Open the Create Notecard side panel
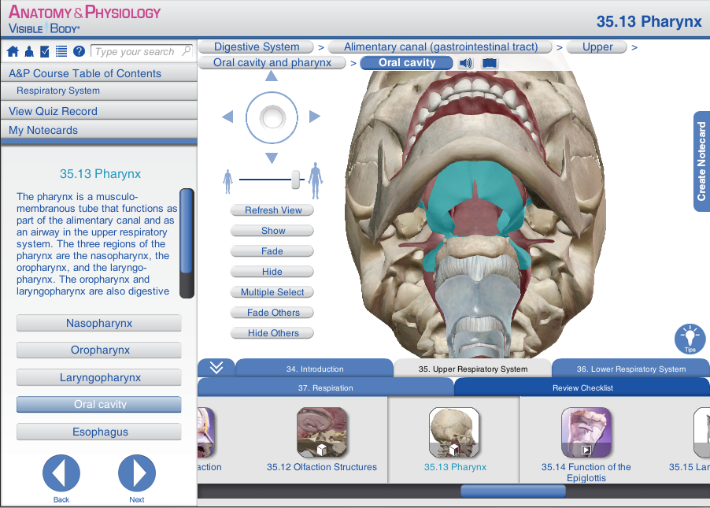Image resolution: width=710 pixels, height=508 pixels. point(701,161)
